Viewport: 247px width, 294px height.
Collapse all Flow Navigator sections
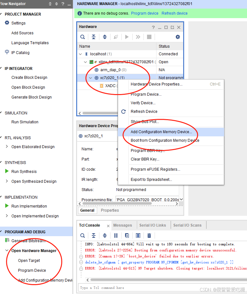tap(50, 4)
